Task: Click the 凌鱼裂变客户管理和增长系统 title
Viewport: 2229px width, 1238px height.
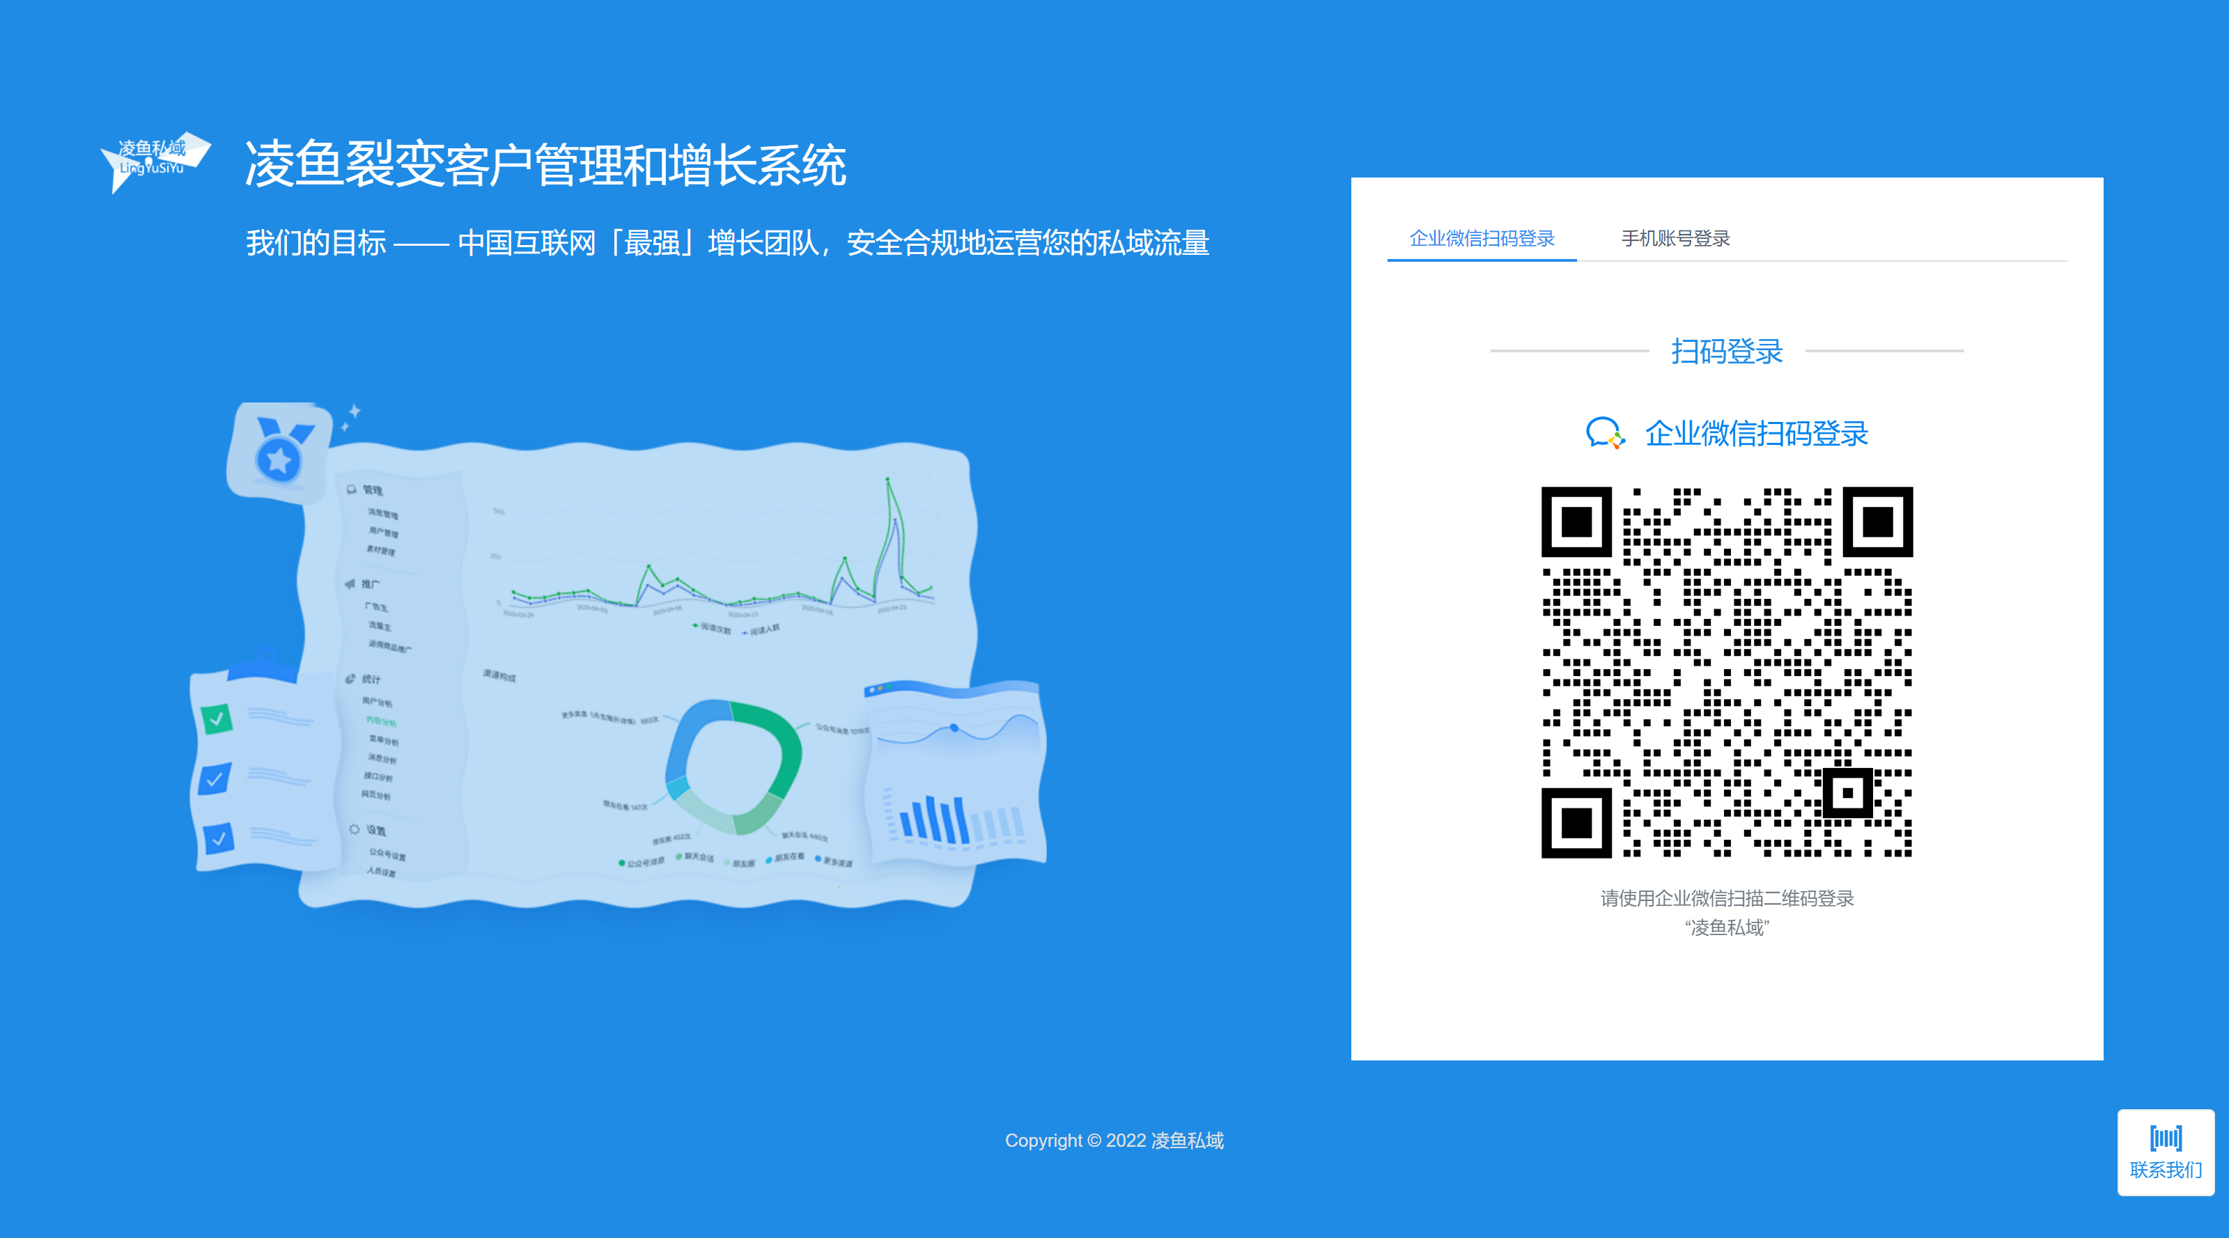Action: (545, 164)
